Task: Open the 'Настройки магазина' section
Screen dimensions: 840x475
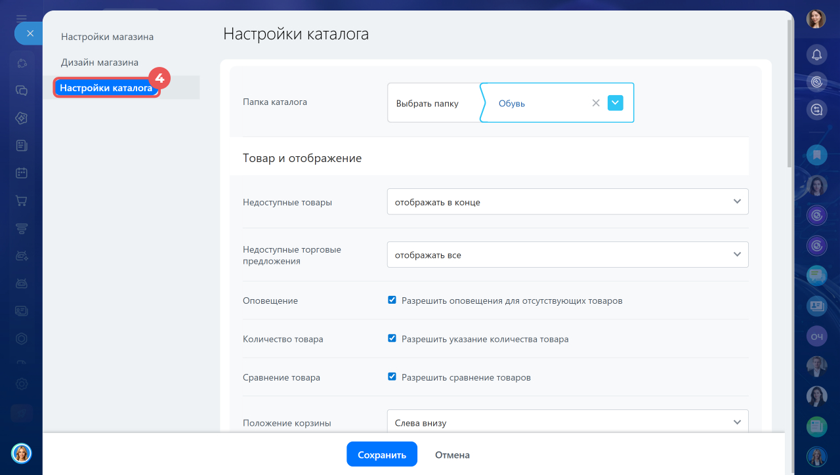Action: coord(107,37)
